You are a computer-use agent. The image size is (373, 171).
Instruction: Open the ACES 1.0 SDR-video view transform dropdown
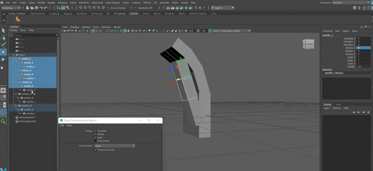click(x=232, y=31)
